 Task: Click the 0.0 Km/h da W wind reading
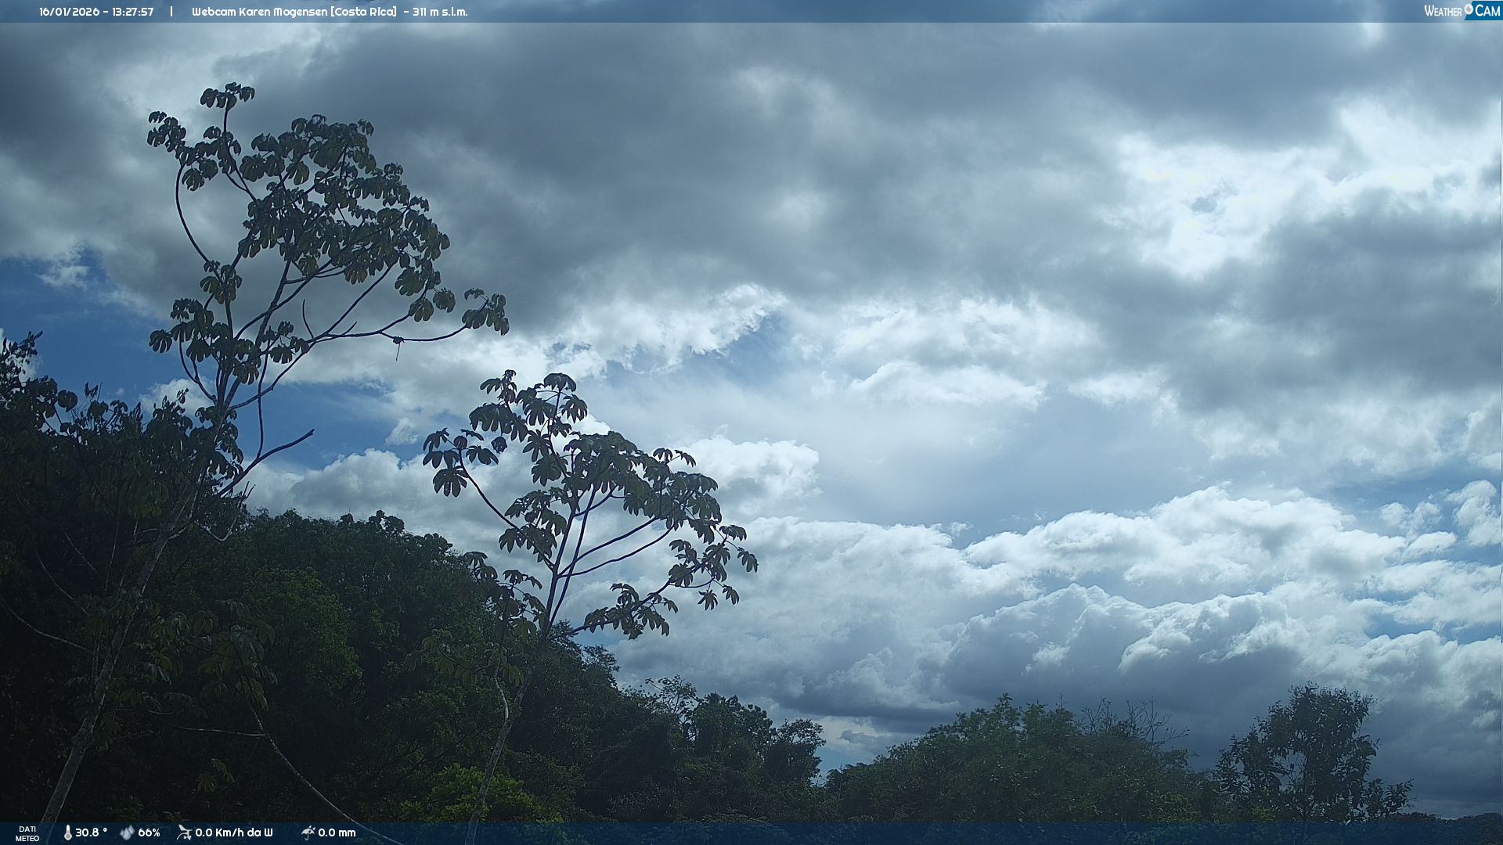[233, 832]
